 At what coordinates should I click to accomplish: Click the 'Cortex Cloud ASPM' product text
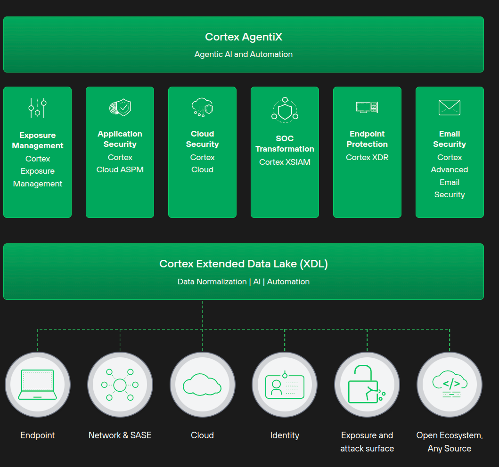(x=120, y=163)
